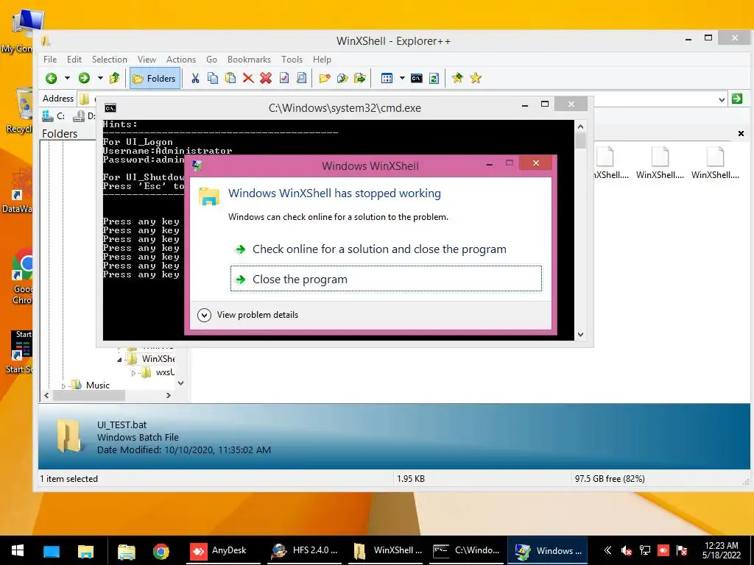754x565 pixels.
Task: Click the network tray icon
Action: click(645, 550)
